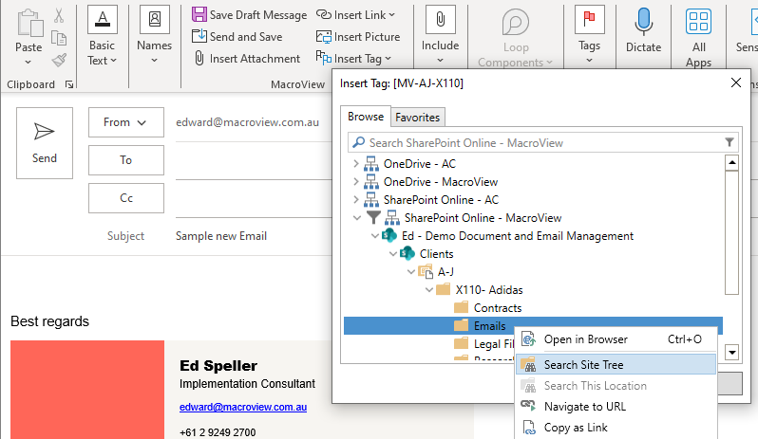Select the OneDrive - AC tree item
The image size is (758, 439).
[x=420, y=164]
